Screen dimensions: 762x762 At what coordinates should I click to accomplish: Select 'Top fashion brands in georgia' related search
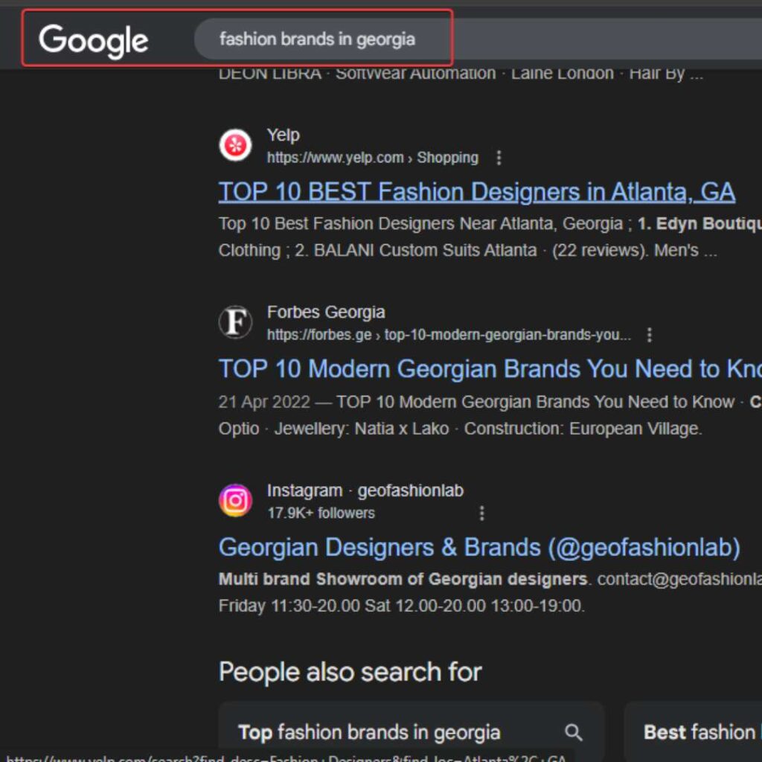pyautogui.click(x=411, y=732)
